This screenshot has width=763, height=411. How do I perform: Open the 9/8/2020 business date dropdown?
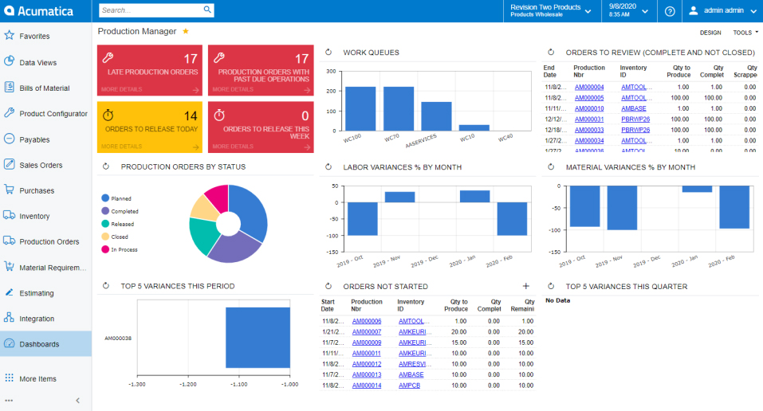pos(629,10)
